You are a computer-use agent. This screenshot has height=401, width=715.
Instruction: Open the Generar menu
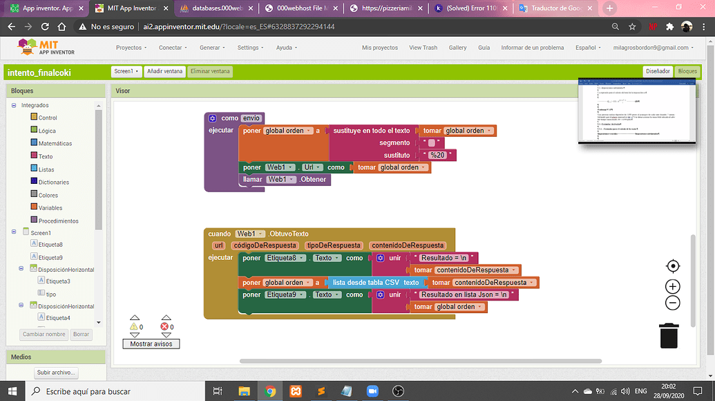[x=212, y=48]
